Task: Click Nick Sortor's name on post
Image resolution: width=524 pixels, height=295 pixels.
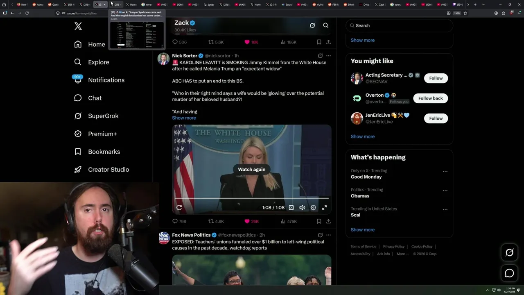Action: coord(185,56)
